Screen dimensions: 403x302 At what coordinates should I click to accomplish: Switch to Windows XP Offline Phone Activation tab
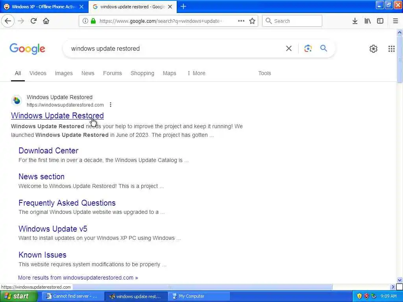coord(44,7)
